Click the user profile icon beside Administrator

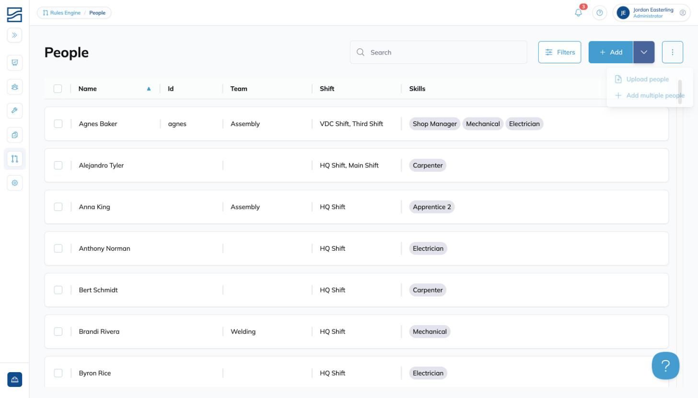coord(683,13)
